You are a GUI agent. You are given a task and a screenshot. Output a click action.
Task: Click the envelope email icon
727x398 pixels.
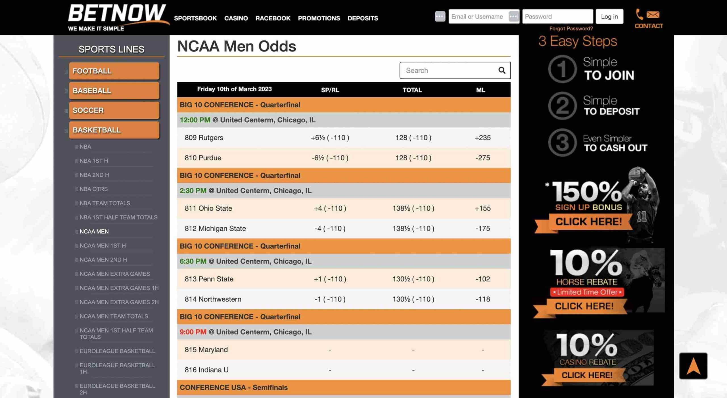click(653, 14)
